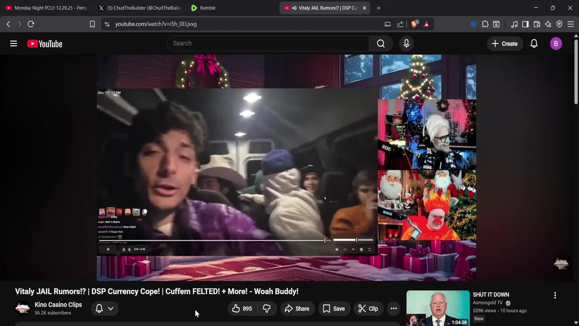Screen dimensions: 579x326
Task: Open the Asmongold TV channel link
Action: click(488, 303)
